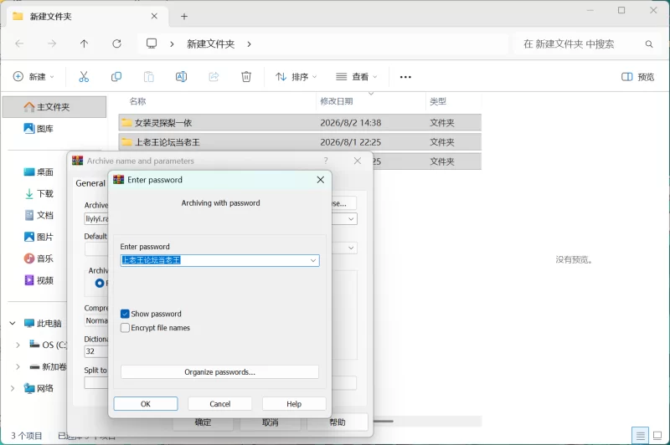The width and height of the screenshot is (670, 445).
Task: Select 主文件夹 home in sidebar
Action: [x=54, y=107]
